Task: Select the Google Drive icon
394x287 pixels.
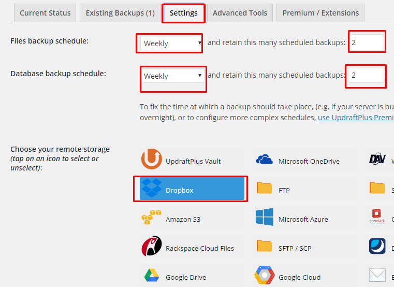Action: [x=152, y=275]
